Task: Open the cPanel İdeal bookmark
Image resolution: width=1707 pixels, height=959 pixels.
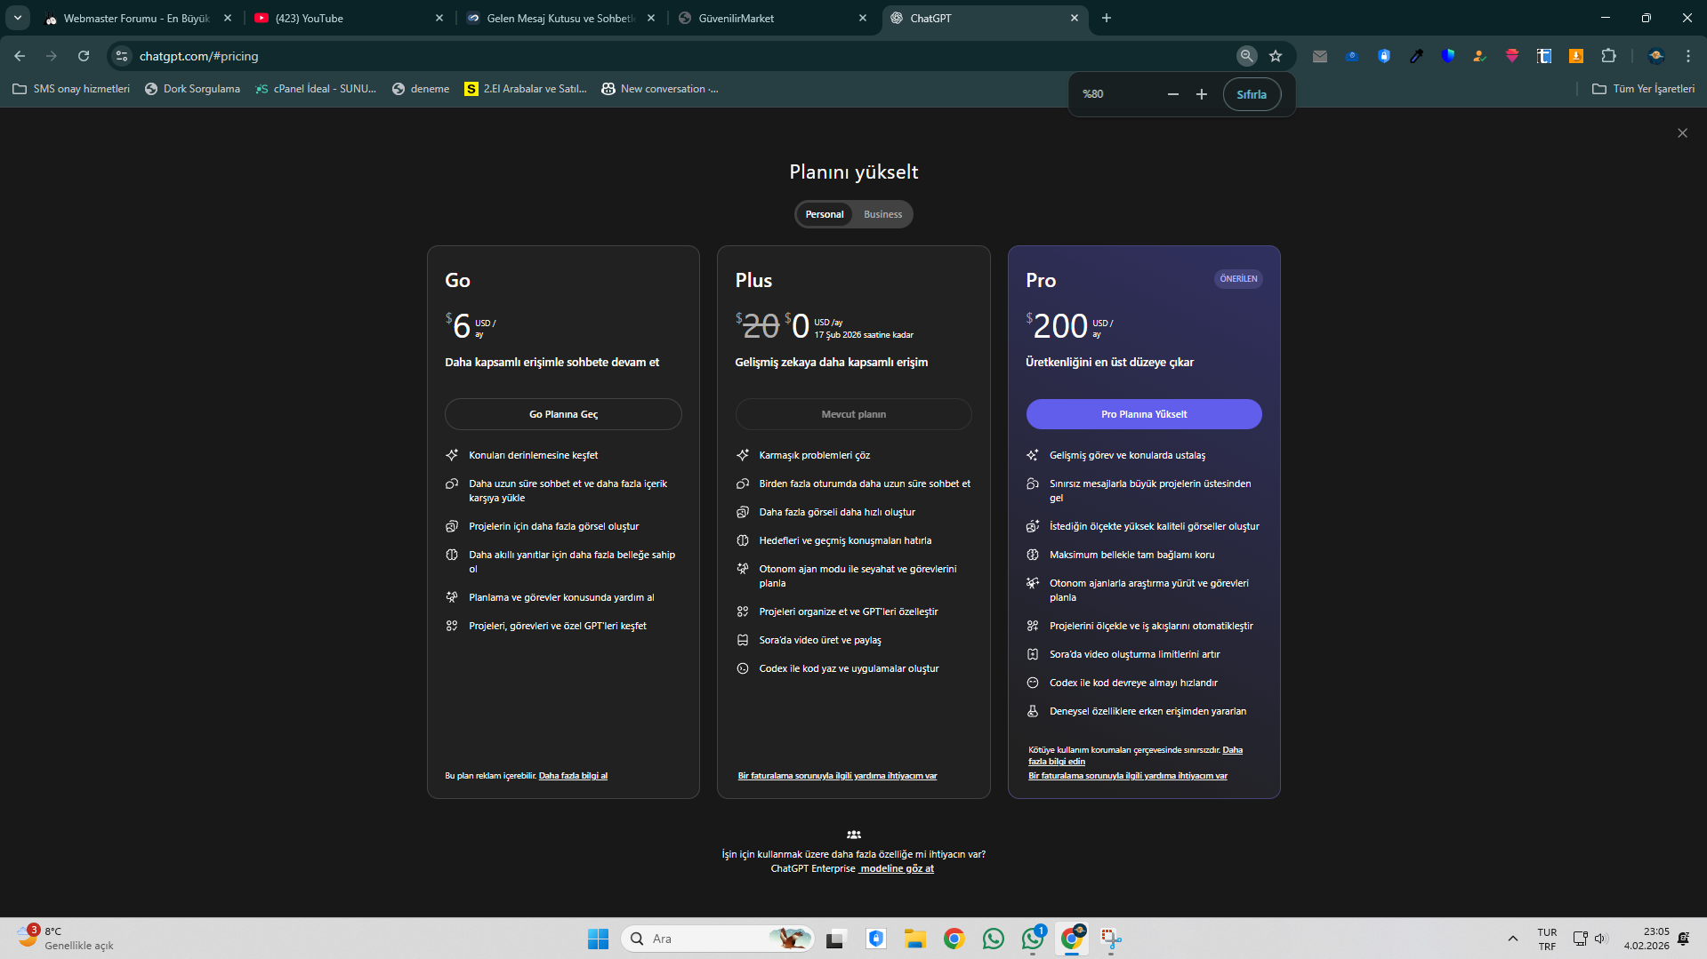Action: (x=316, y=89)
